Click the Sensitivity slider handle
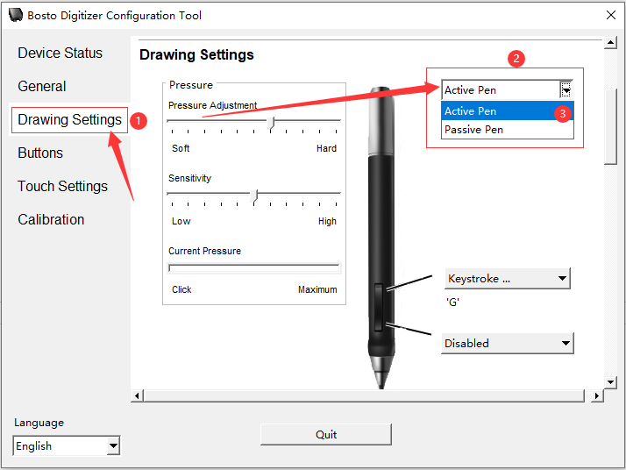 pos(255,196)
